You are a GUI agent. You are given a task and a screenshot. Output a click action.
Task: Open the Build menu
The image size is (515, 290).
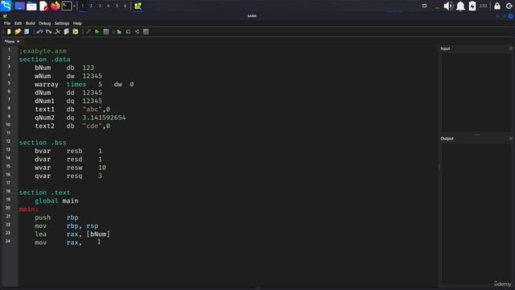[x=31, y=23]
